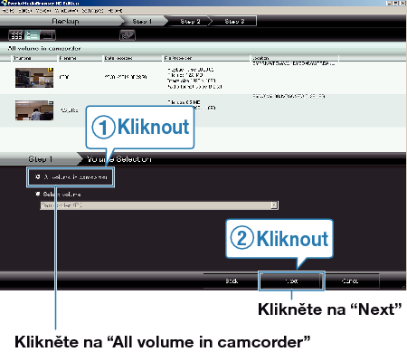Select the second video thumbnail in list
The width and height of the screenshot is (407, 352).
pyautogui.click(x=34, y=110)
